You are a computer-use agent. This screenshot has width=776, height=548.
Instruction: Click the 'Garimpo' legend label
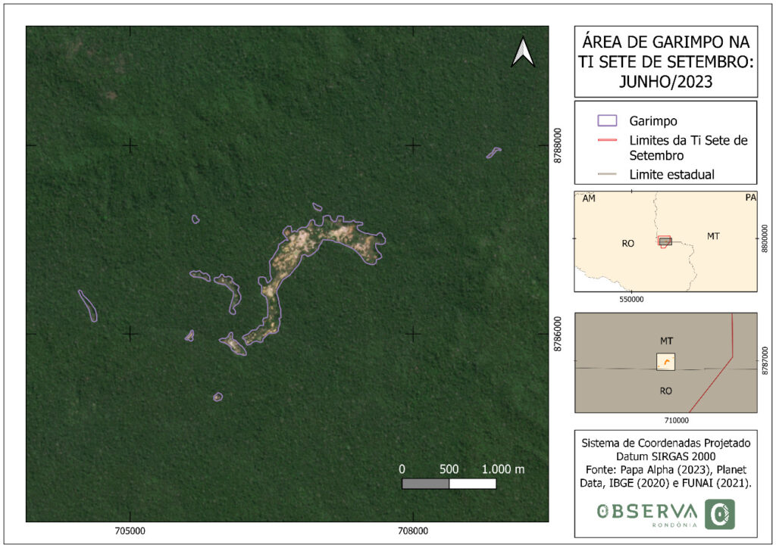[x=653, y=120]
